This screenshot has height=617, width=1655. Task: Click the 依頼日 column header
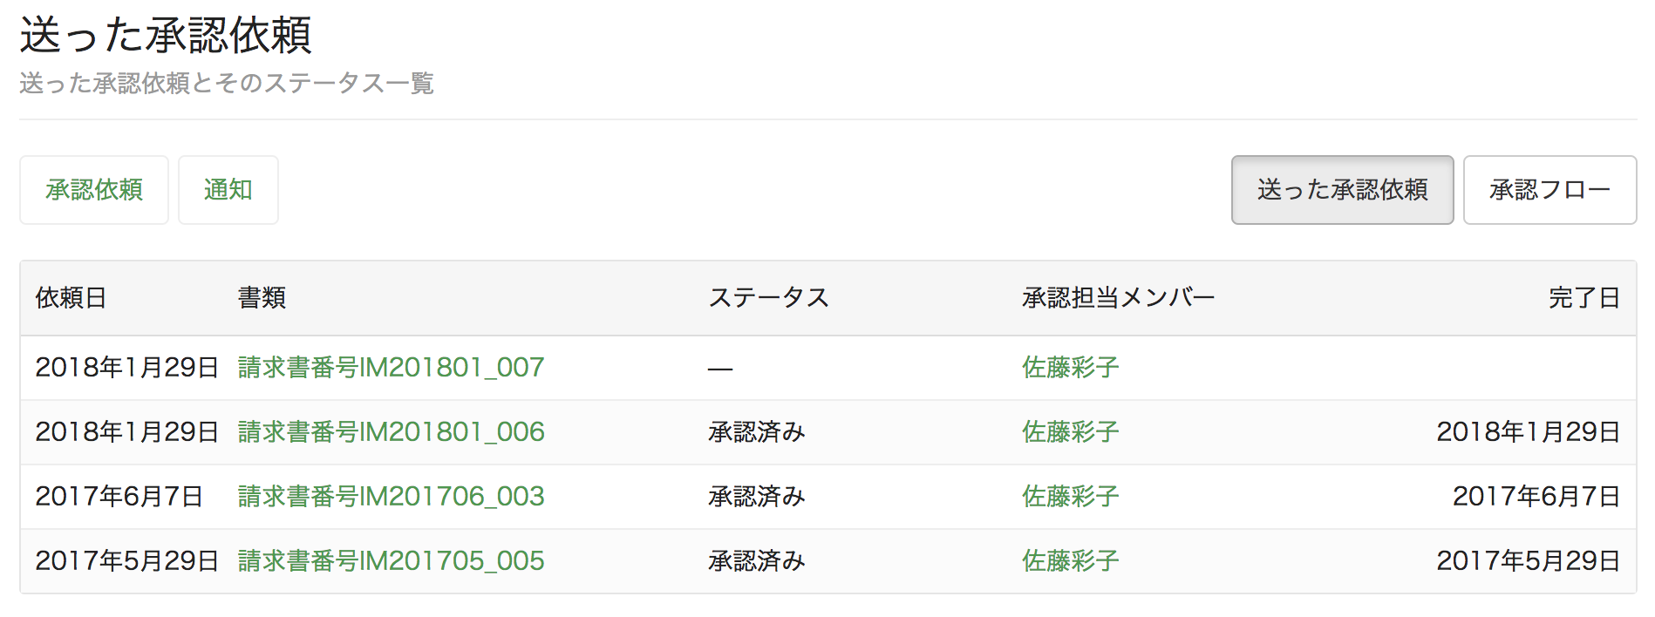(x=71, y=298)
